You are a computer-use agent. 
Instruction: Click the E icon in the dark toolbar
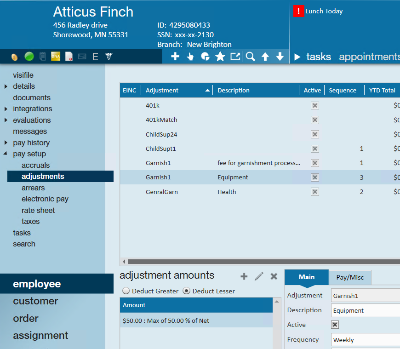click(x=95, y=57)
